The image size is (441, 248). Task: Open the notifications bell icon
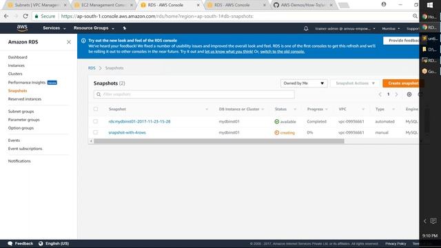pos(306,28)
